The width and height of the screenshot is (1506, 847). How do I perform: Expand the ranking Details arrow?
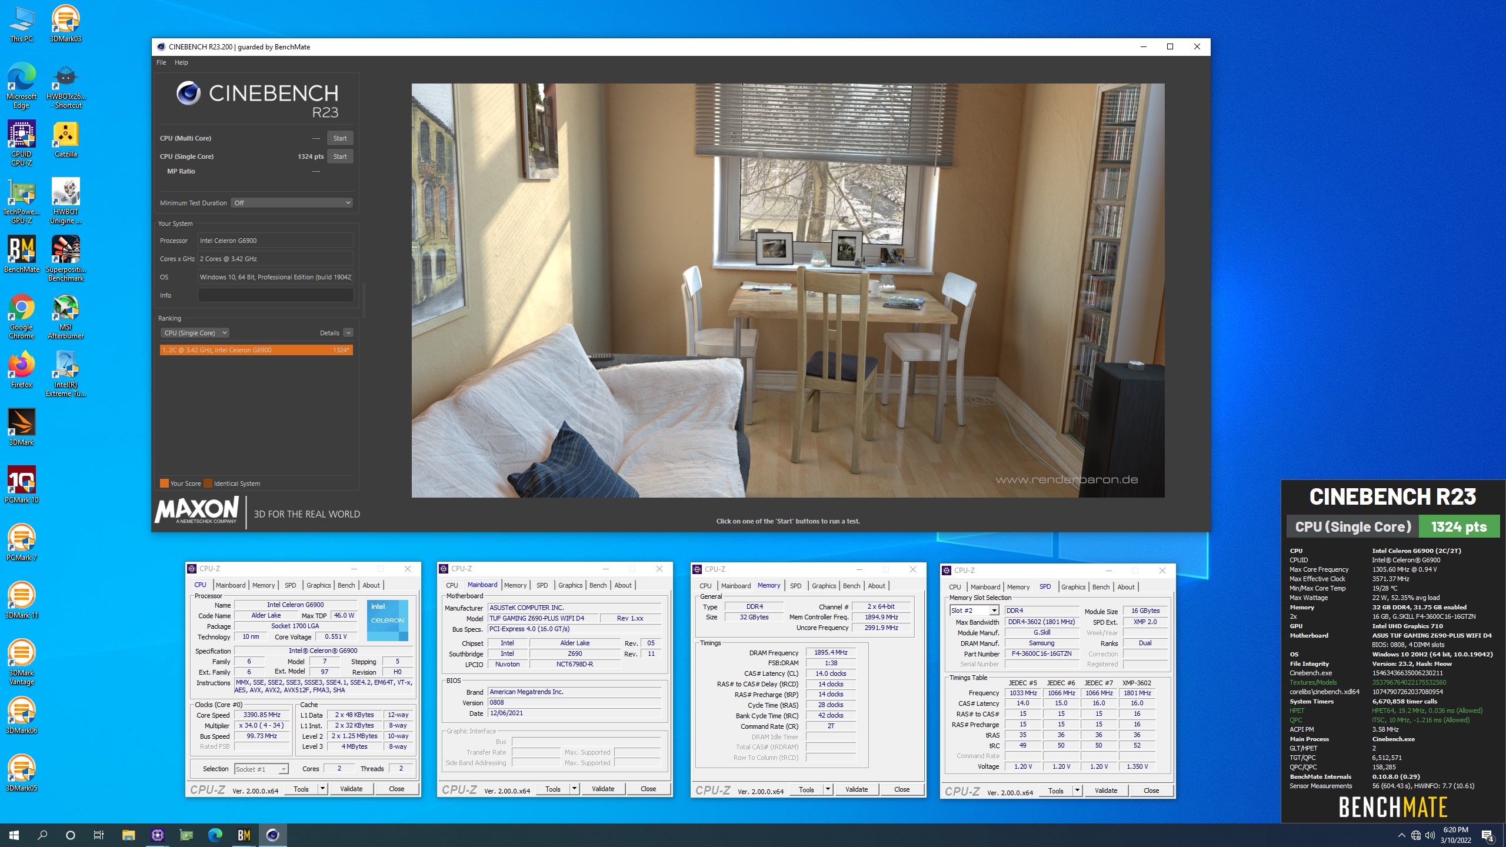[x=348, y=333]
